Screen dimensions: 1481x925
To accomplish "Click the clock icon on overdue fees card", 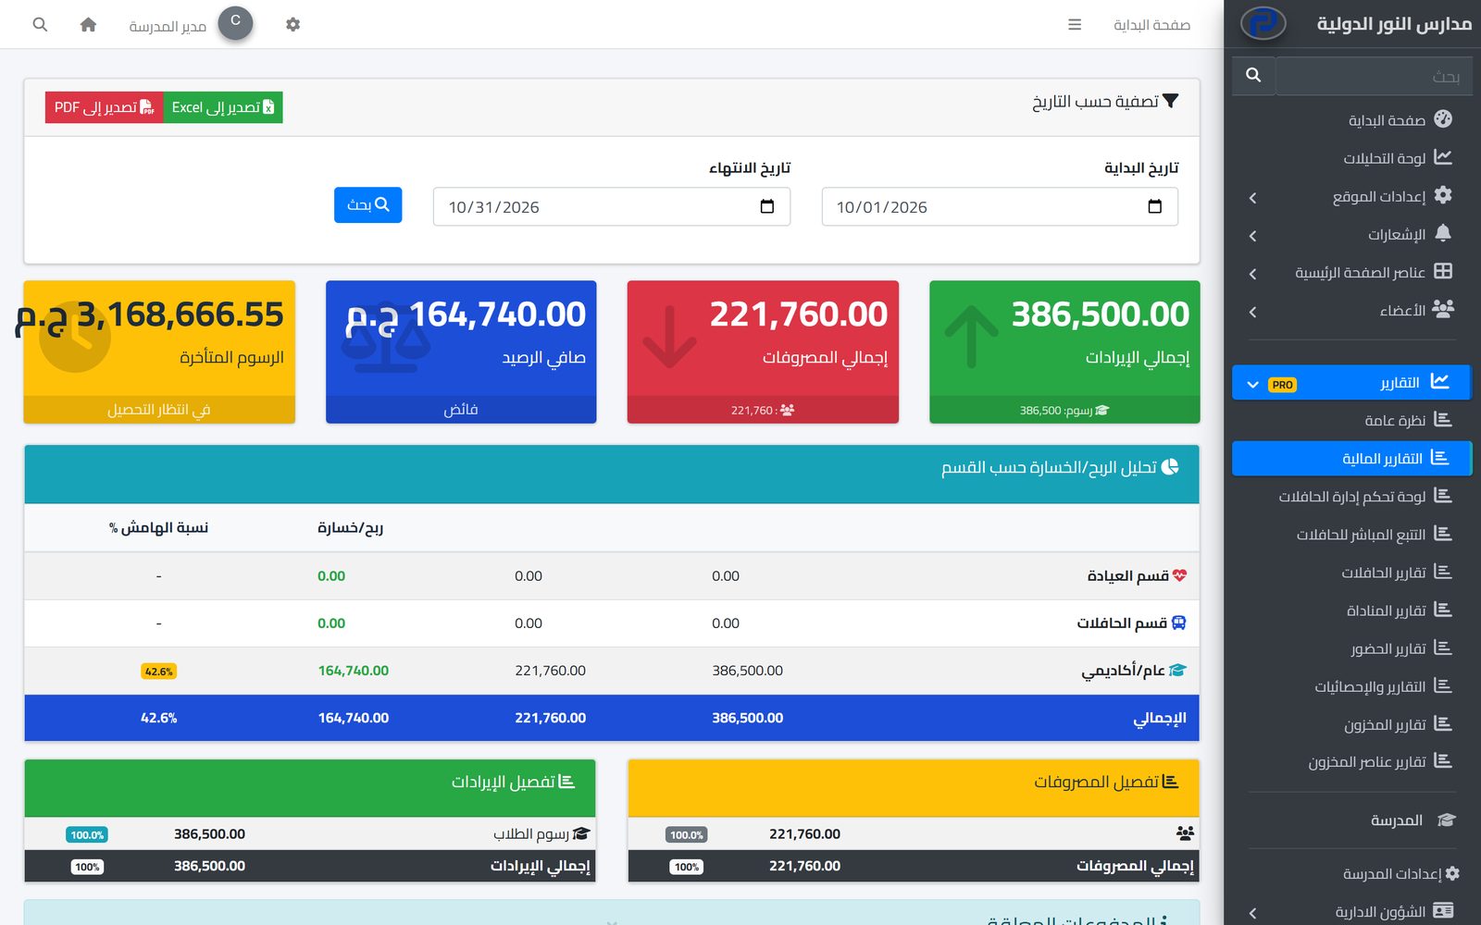I will (x=75, y=338).
